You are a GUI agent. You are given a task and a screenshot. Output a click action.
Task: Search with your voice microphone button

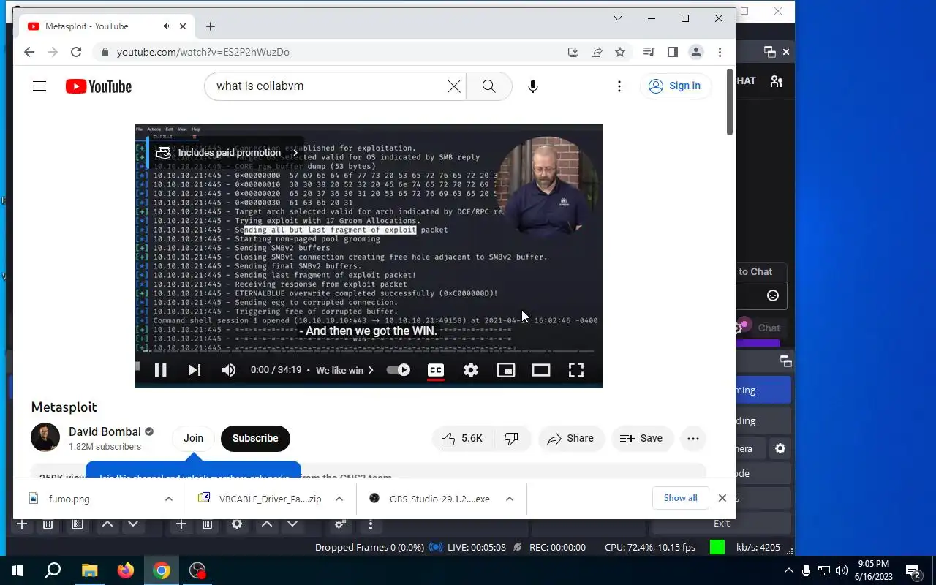click(533, 86)
